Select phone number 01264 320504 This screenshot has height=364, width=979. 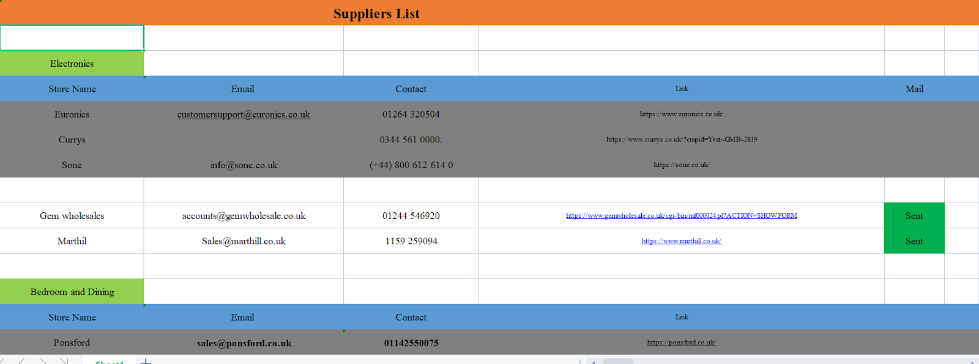click(411, 114)
